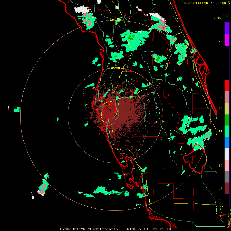Click the GR dusty pink legend swatch
The width and height of the screenshot is (231, 231).
click(227, 97)
